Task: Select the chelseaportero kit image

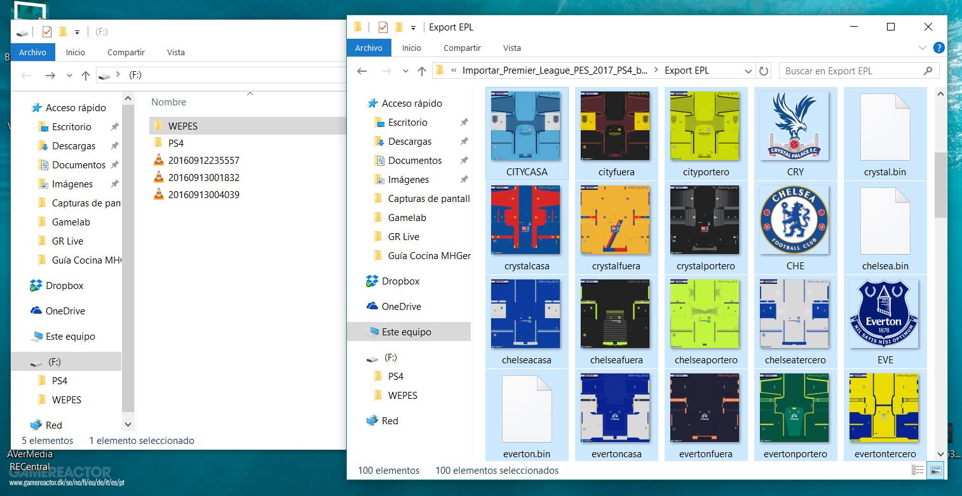Action: point(705,314)
